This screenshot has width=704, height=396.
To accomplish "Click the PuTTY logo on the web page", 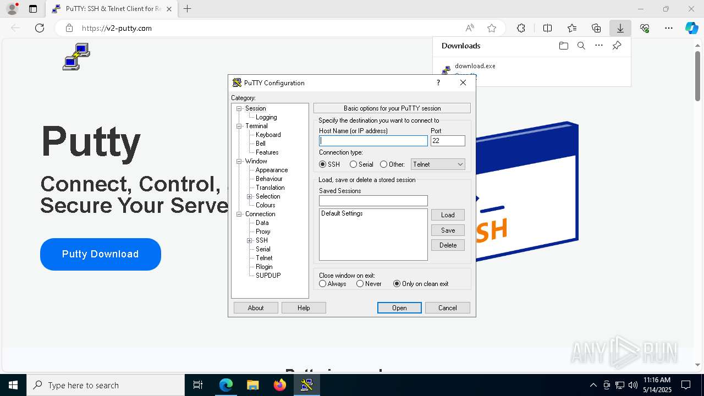I will 76,57.
